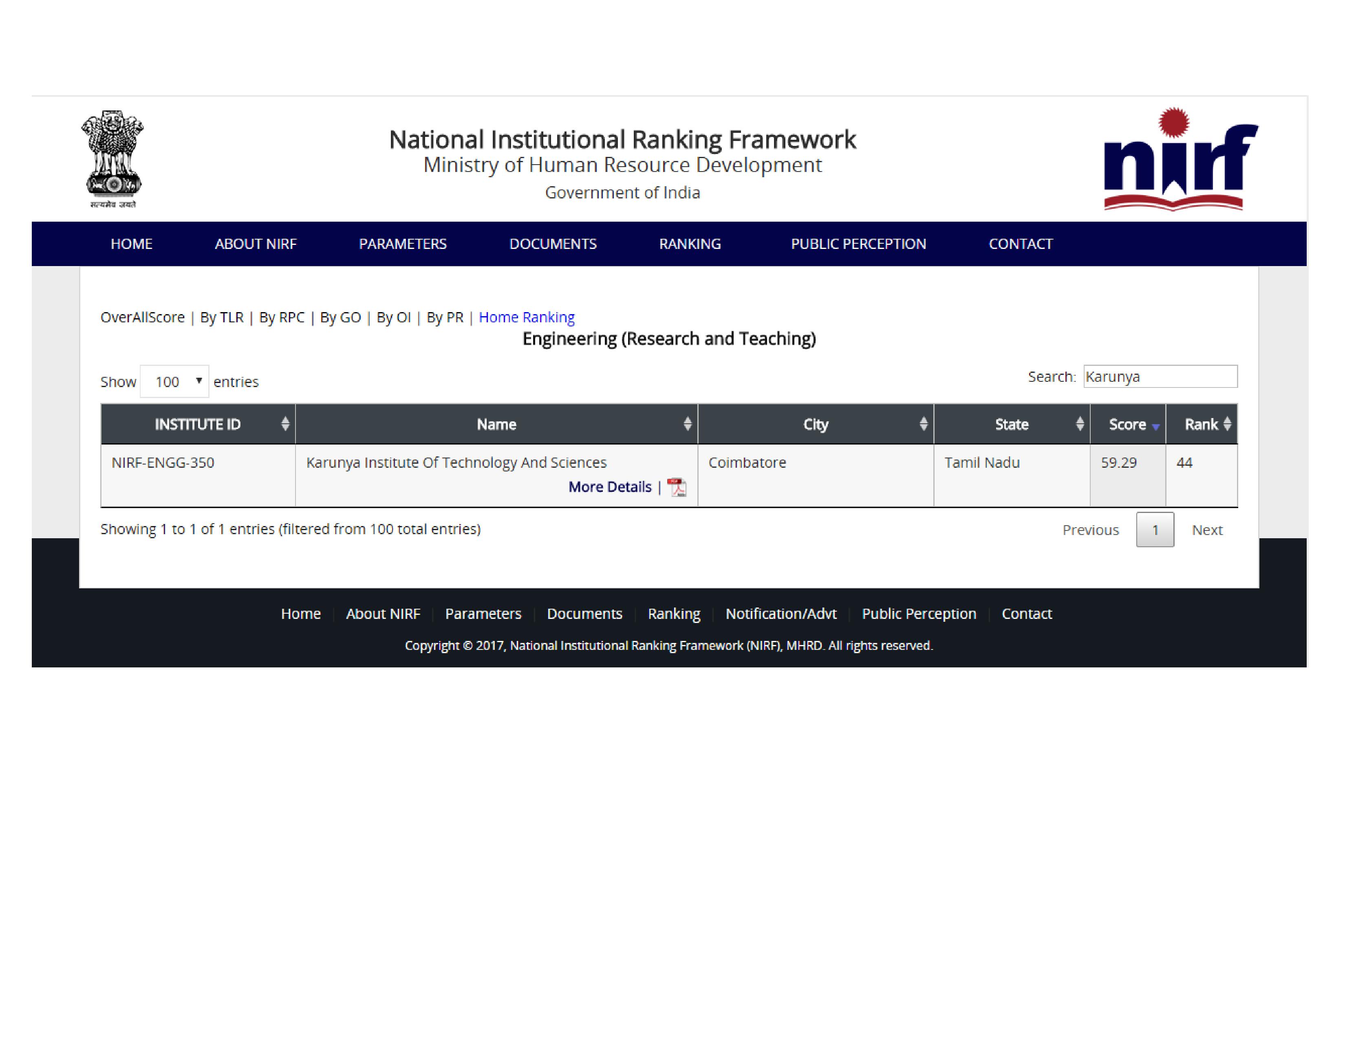Image resolution: width=1345 pixels, height=1039 pixels.
Task: Click the Next pagination button
Action: point(1207,530)
